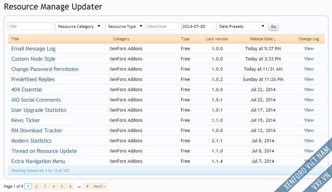Screen dimensions: 332x192
Task: Click release date 'Sunday at 11:26 PM'
Action: pyautogui.click(x=263, y=79)
